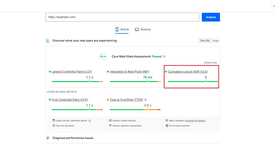
Task: Open the Chrome UX Report link
Action: [x=195, y=121]
